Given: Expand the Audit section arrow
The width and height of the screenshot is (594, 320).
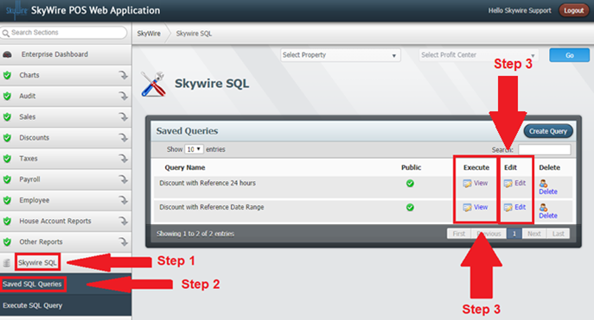Looking at the screenshot, I should (123, 96).
